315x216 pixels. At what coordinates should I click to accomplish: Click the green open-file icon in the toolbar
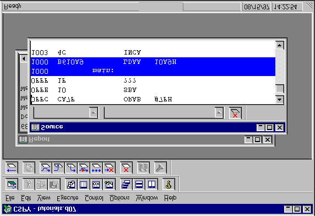point(12,184)
